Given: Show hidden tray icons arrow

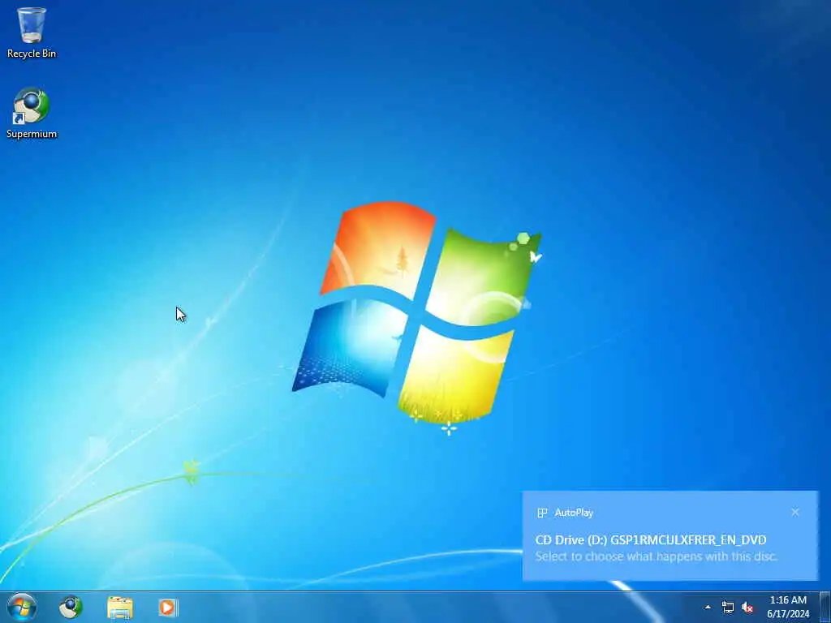Looking at the screenshot, I should 708,607.
